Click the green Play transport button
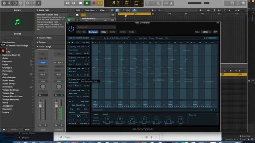This screenshot has width=255, height=143. [87, 3]
